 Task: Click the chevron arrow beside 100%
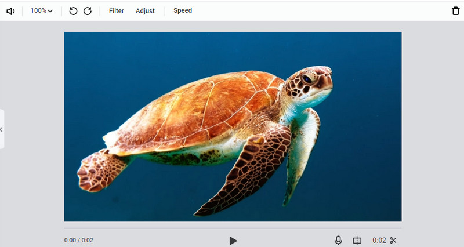coord(50,11)
